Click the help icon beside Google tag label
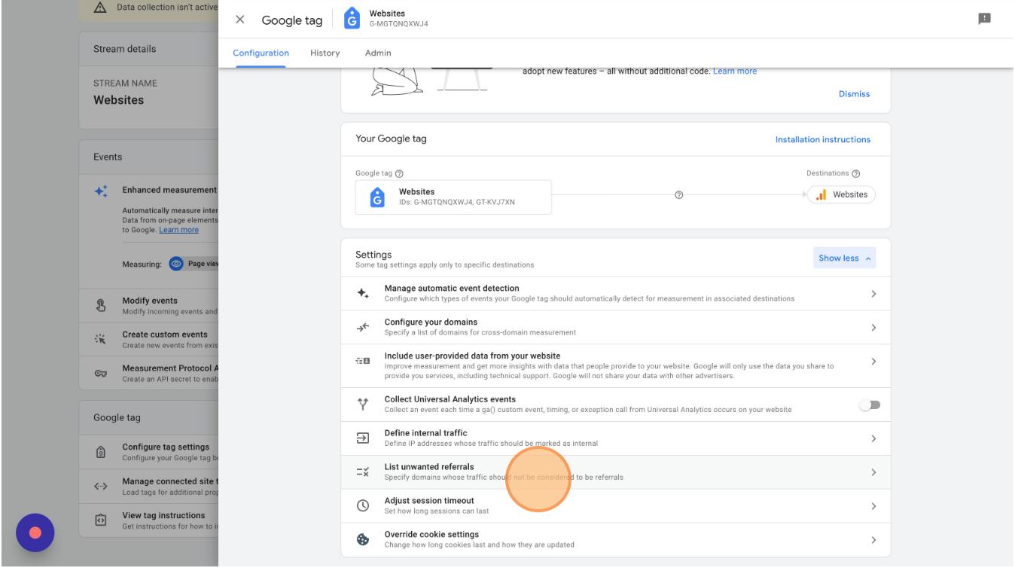Screen dimensions: 1015x568 pyautogui.click(x=399, y=174)
